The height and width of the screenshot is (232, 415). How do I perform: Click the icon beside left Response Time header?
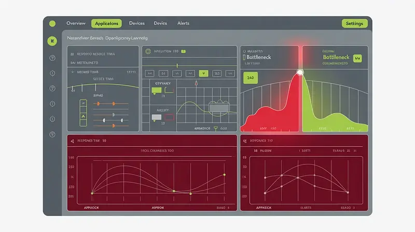coord(71,141)
